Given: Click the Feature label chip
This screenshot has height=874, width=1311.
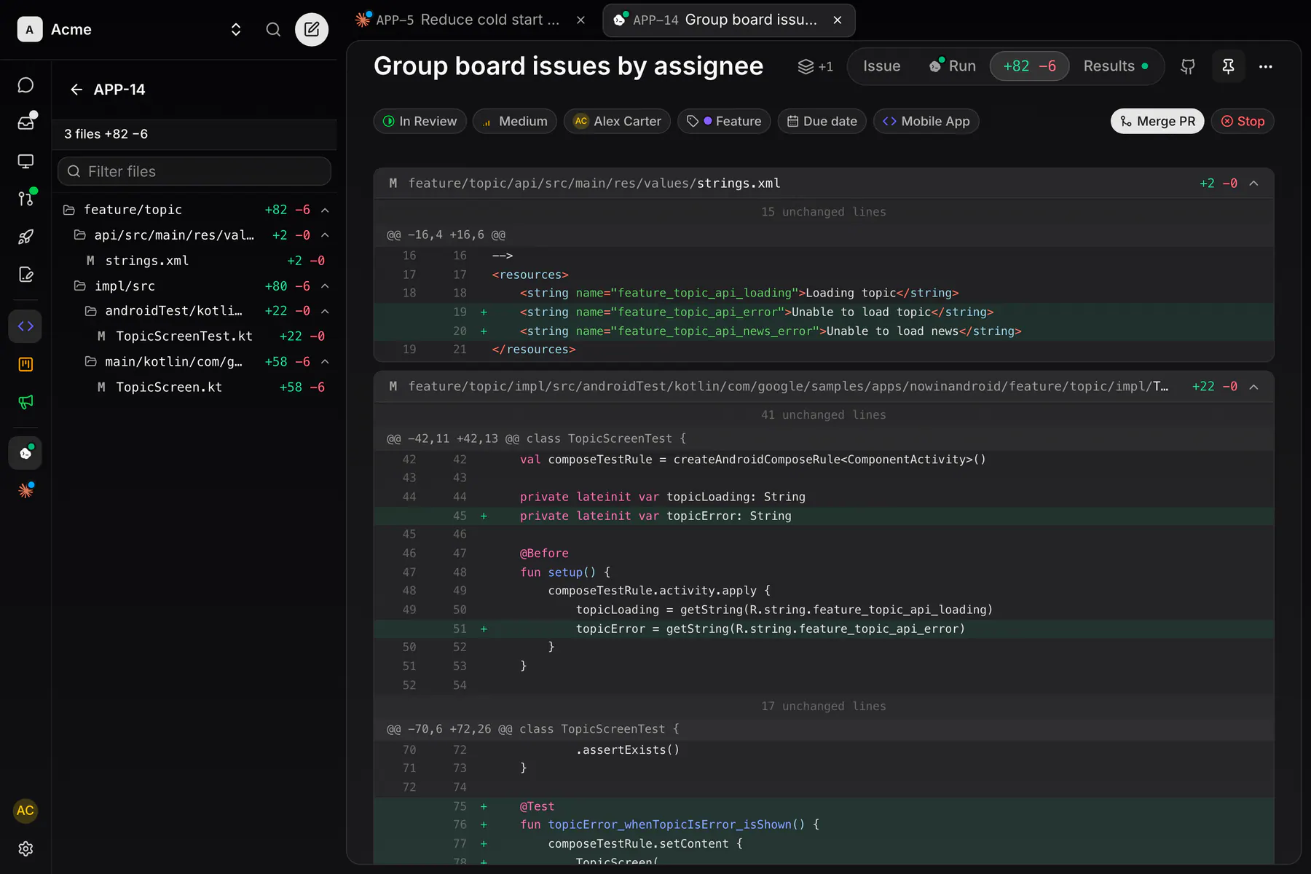Looking at the screenshot, I should pos(724,121).
